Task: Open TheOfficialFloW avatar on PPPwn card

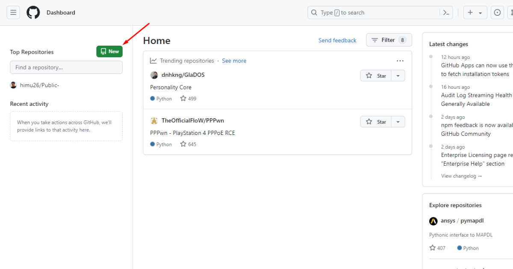Action: (x=154, y=121)
